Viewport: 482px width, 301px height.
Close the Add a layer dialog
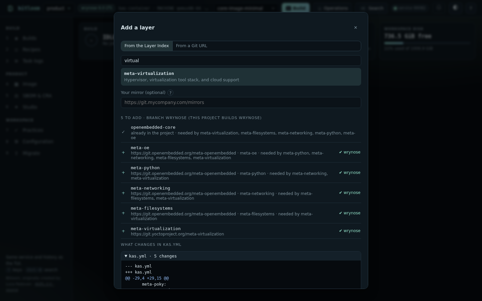(x=355, y=27)
